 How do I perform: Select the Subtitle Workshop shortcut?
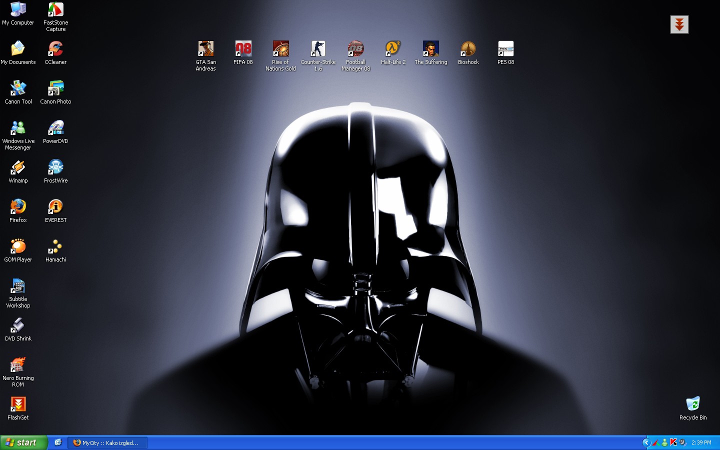[x=18, y=293]
